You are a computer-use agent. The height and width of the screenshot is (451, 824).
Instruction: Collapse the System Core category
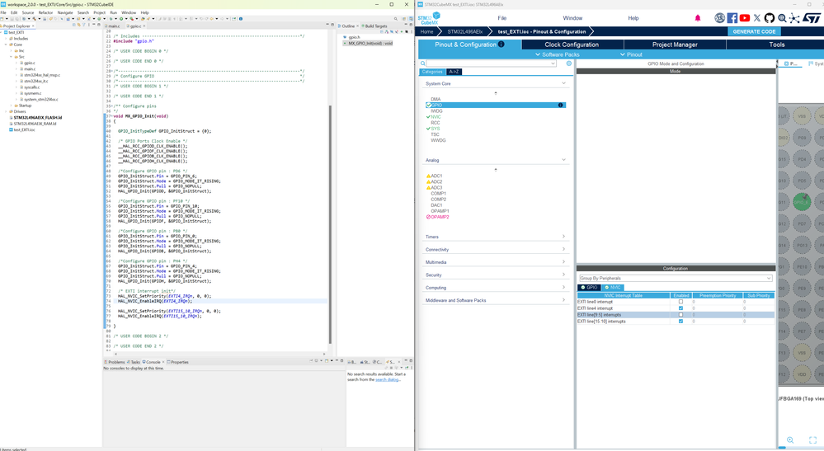[563, 83]
